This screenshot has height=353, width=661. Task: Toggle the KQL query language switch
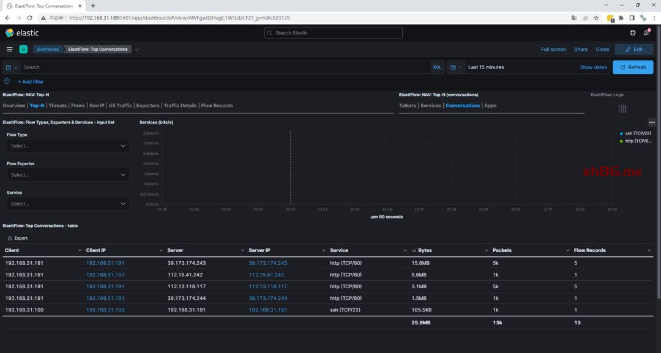(437, 67)
